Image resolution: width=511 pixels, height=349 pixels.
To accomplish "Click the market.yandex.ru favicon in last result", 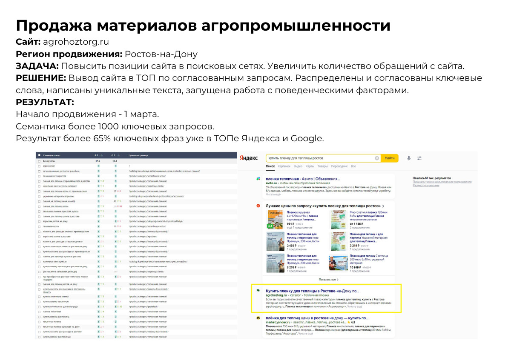I will click(258, 318).
